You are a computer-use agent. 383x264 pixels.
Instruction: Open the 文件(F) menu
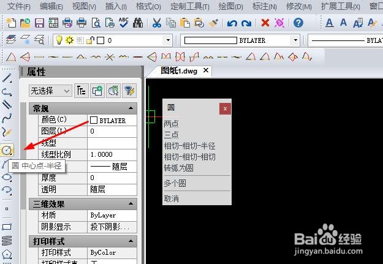point(19,6)
